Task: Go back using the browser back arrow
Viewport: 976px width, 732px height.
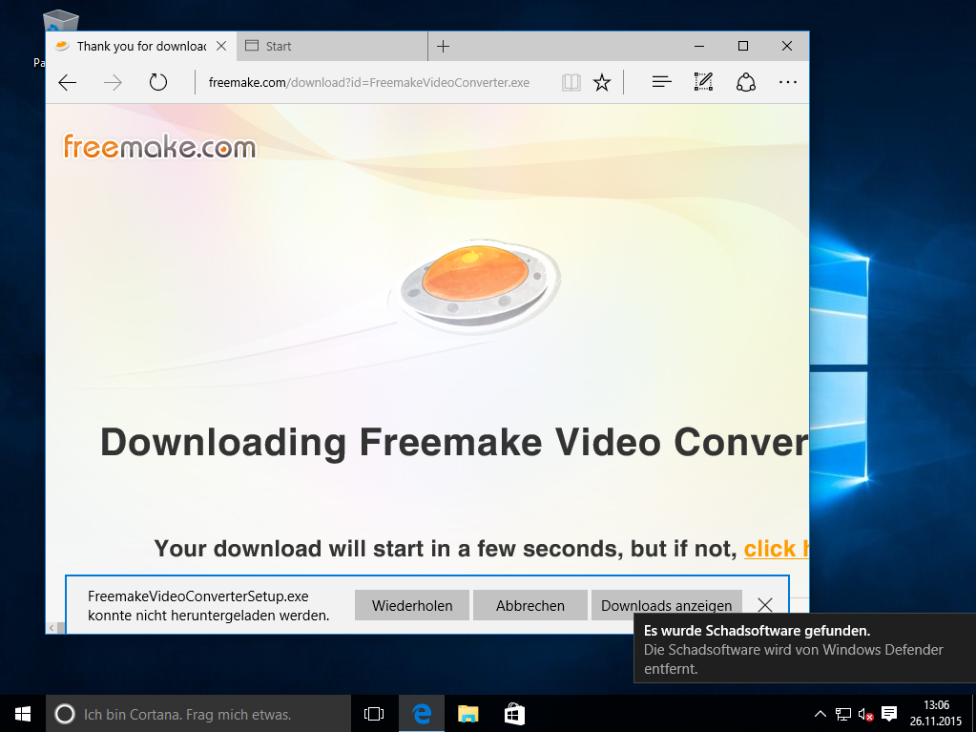Action: [67, 82]
